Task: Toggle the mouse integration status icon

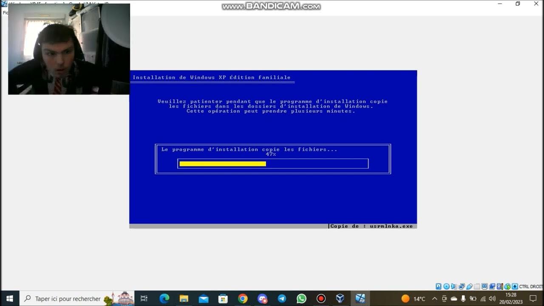Action: pyautogui.click(x=507, y=286)
